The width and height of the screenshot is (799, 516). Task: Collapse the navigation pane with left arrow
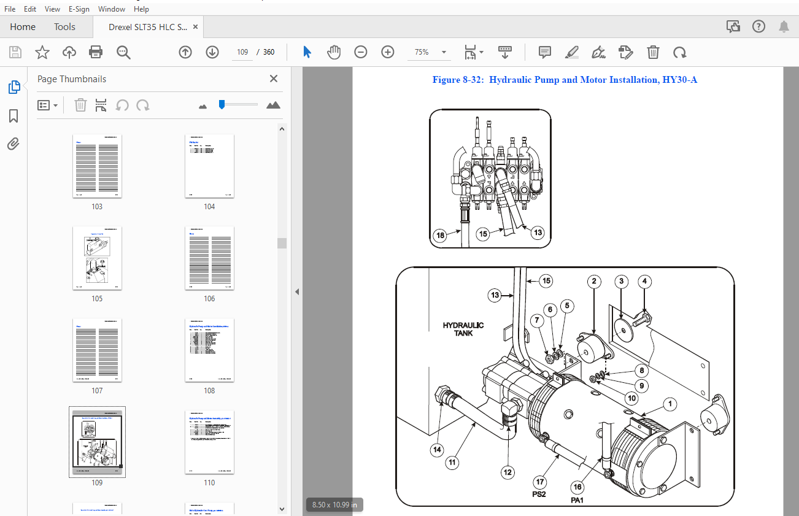point(296,291)
